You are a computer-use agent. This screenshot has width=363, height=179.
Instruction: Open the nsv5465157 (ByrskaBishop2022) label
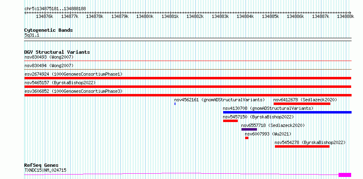pos(60,83)
